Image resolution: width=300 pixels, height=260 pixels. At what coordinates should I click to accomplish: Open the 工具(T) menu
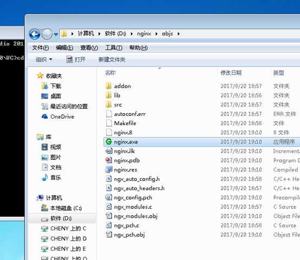[114, 48]
